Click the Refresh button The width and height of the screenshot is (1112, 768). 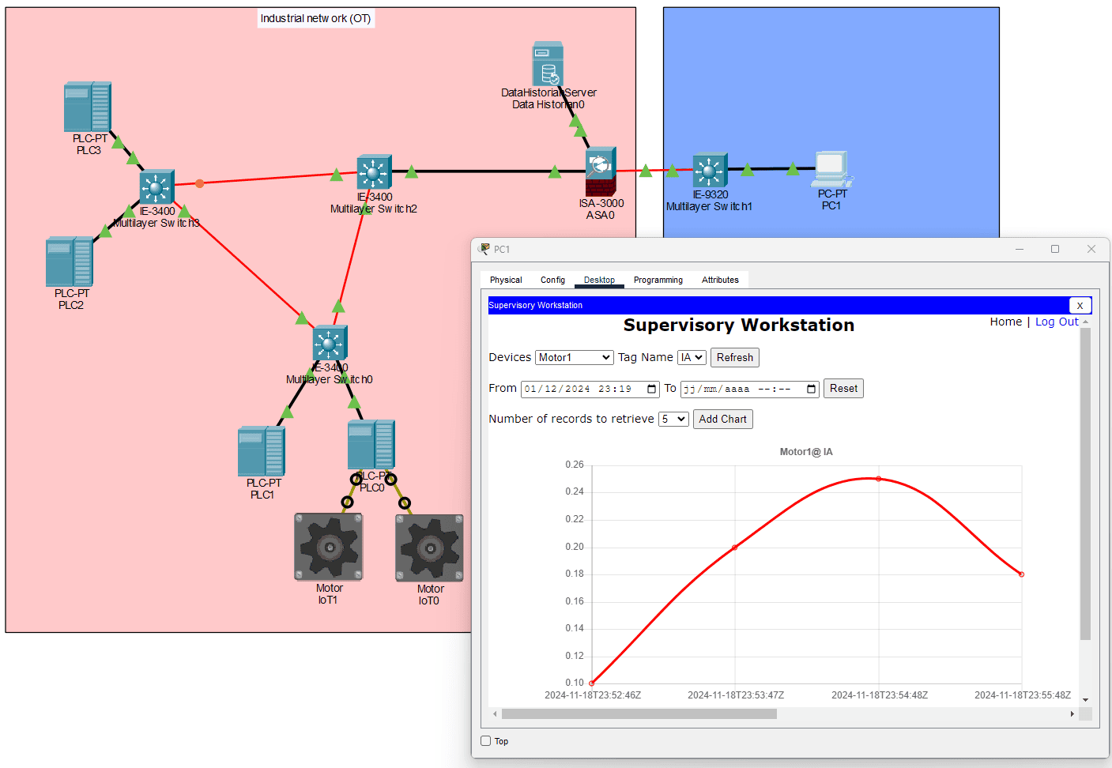tap(734, 357)
